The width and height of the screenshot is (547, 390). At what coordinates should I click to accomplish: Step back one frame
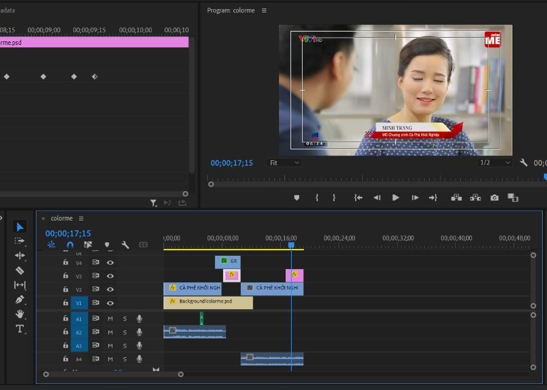pyautogui.click(x=377, y=197)
